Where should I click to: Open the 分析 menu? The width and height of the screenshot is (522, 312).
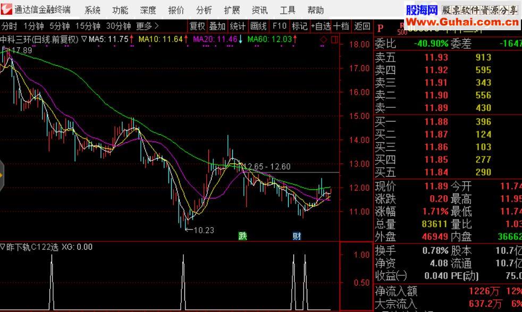click(x=204, y=10)
